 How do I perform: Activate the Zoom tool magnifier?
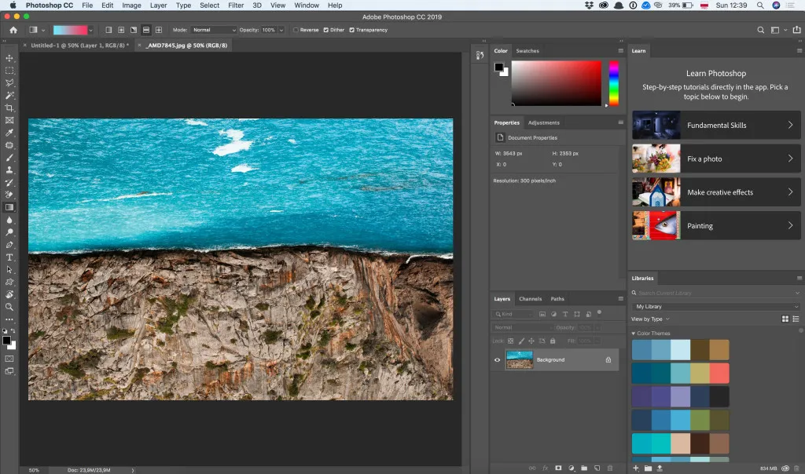click(x=9, y=307)
